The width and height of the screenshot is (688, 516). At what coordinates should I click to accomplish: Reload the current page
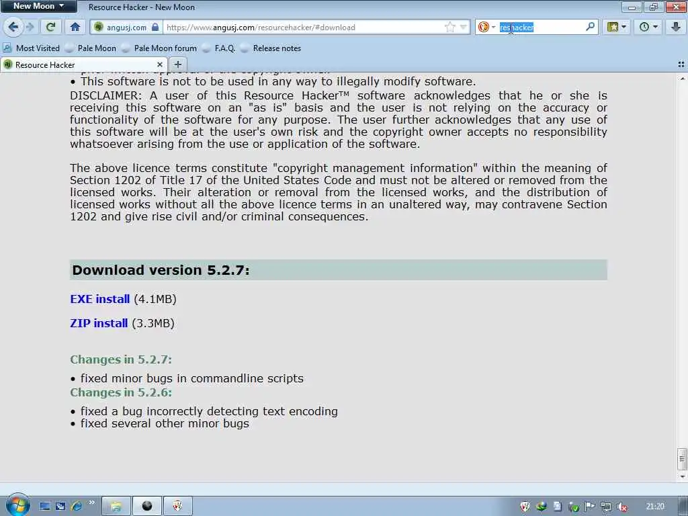point(50,27)
